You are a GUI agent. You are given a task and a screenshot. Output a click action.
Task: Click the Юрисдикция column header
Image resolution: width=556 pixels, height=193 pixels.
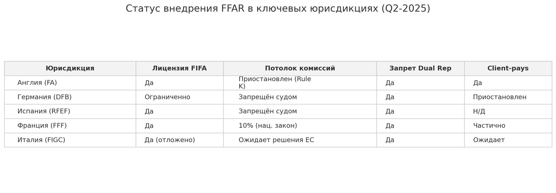[x=70, y=69]
